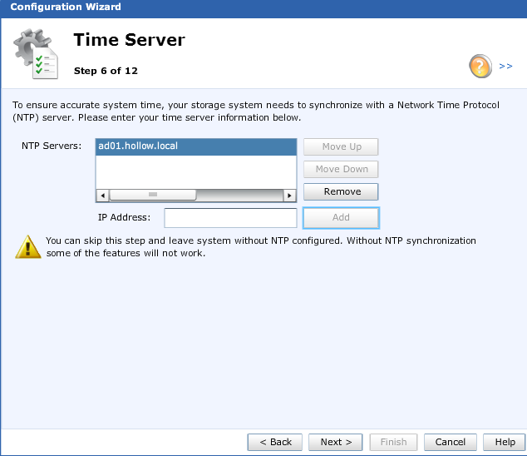Open help via the orange question mark icon

pos(480,66)
